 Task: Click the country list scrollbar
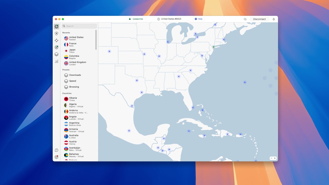point(96,40)
